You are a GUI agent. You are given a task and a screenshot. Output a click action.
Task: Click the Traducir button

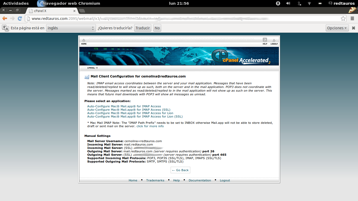(x=143, y=28)
